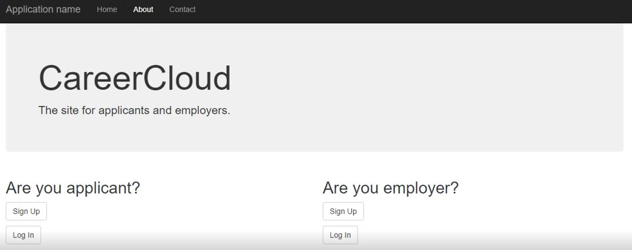The height and width of the screenshot is (250, 632).
Task: Click the word 'employer?' in right heading
Action: (x=421, y=188)
